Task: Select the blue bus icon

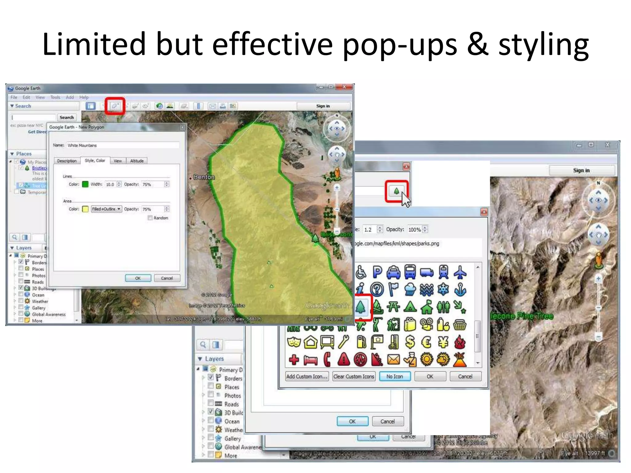Action: coord(410,272)
